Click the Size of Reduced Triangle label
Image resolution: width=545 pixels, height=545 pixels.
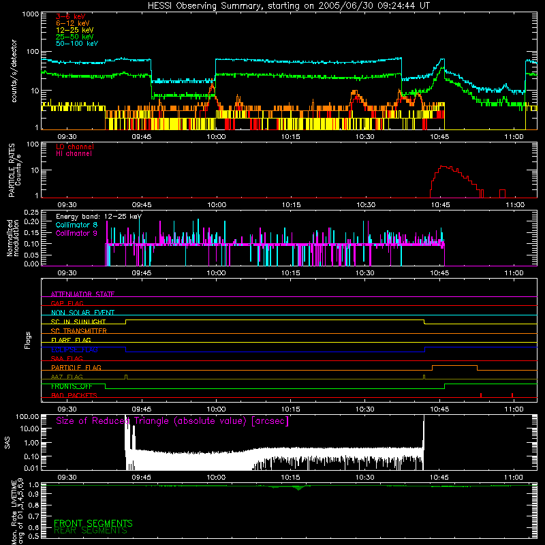click(x=172, y=421)
